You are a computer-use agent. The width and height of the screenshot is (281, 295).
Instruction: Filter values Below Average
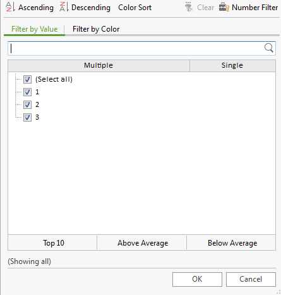tap(232, 243)
